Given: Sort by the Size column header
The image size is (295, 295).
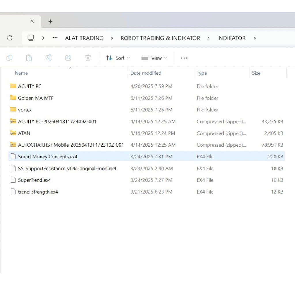Looking at the screenshot, I should click(256, 73).
